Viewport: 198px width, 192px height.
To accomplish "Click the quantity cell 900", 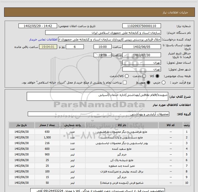I will click(x=47, y=154).
